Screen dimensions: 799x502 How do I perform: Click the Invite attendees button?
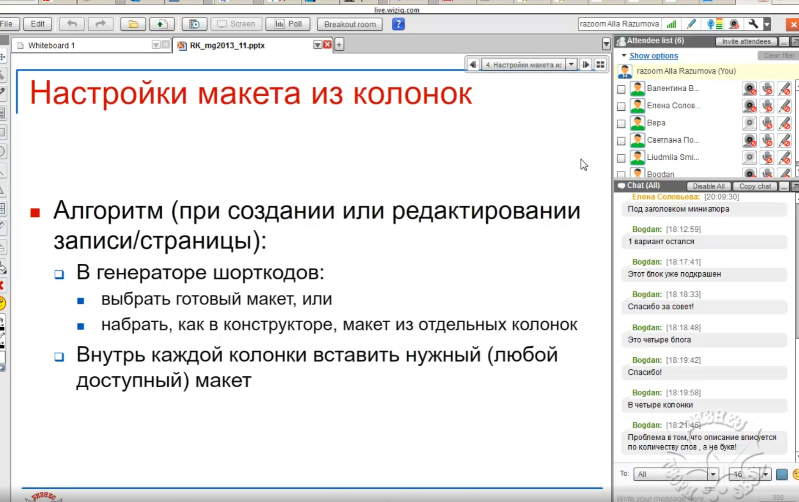click(x=746, y=41)
